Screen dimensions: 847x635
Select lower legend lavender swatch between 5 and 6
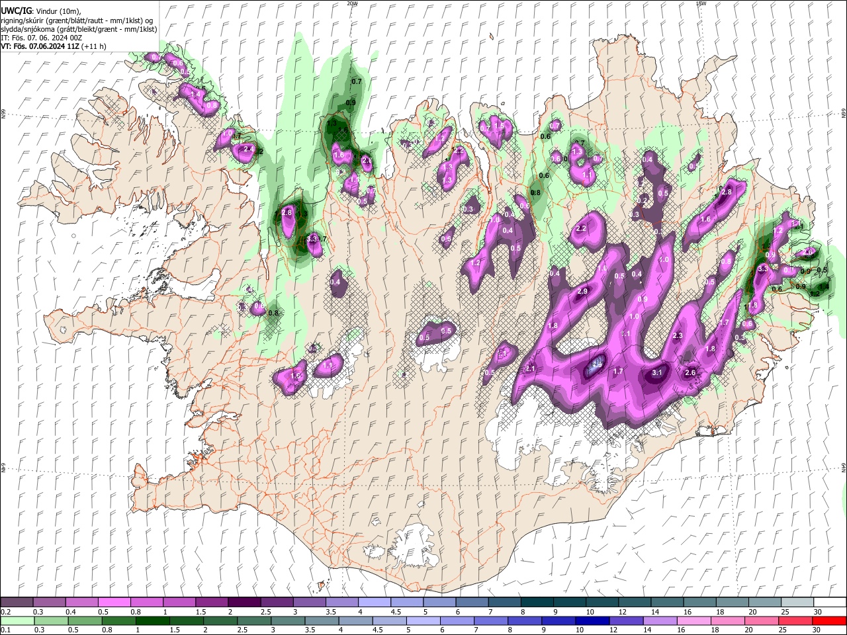424,620
